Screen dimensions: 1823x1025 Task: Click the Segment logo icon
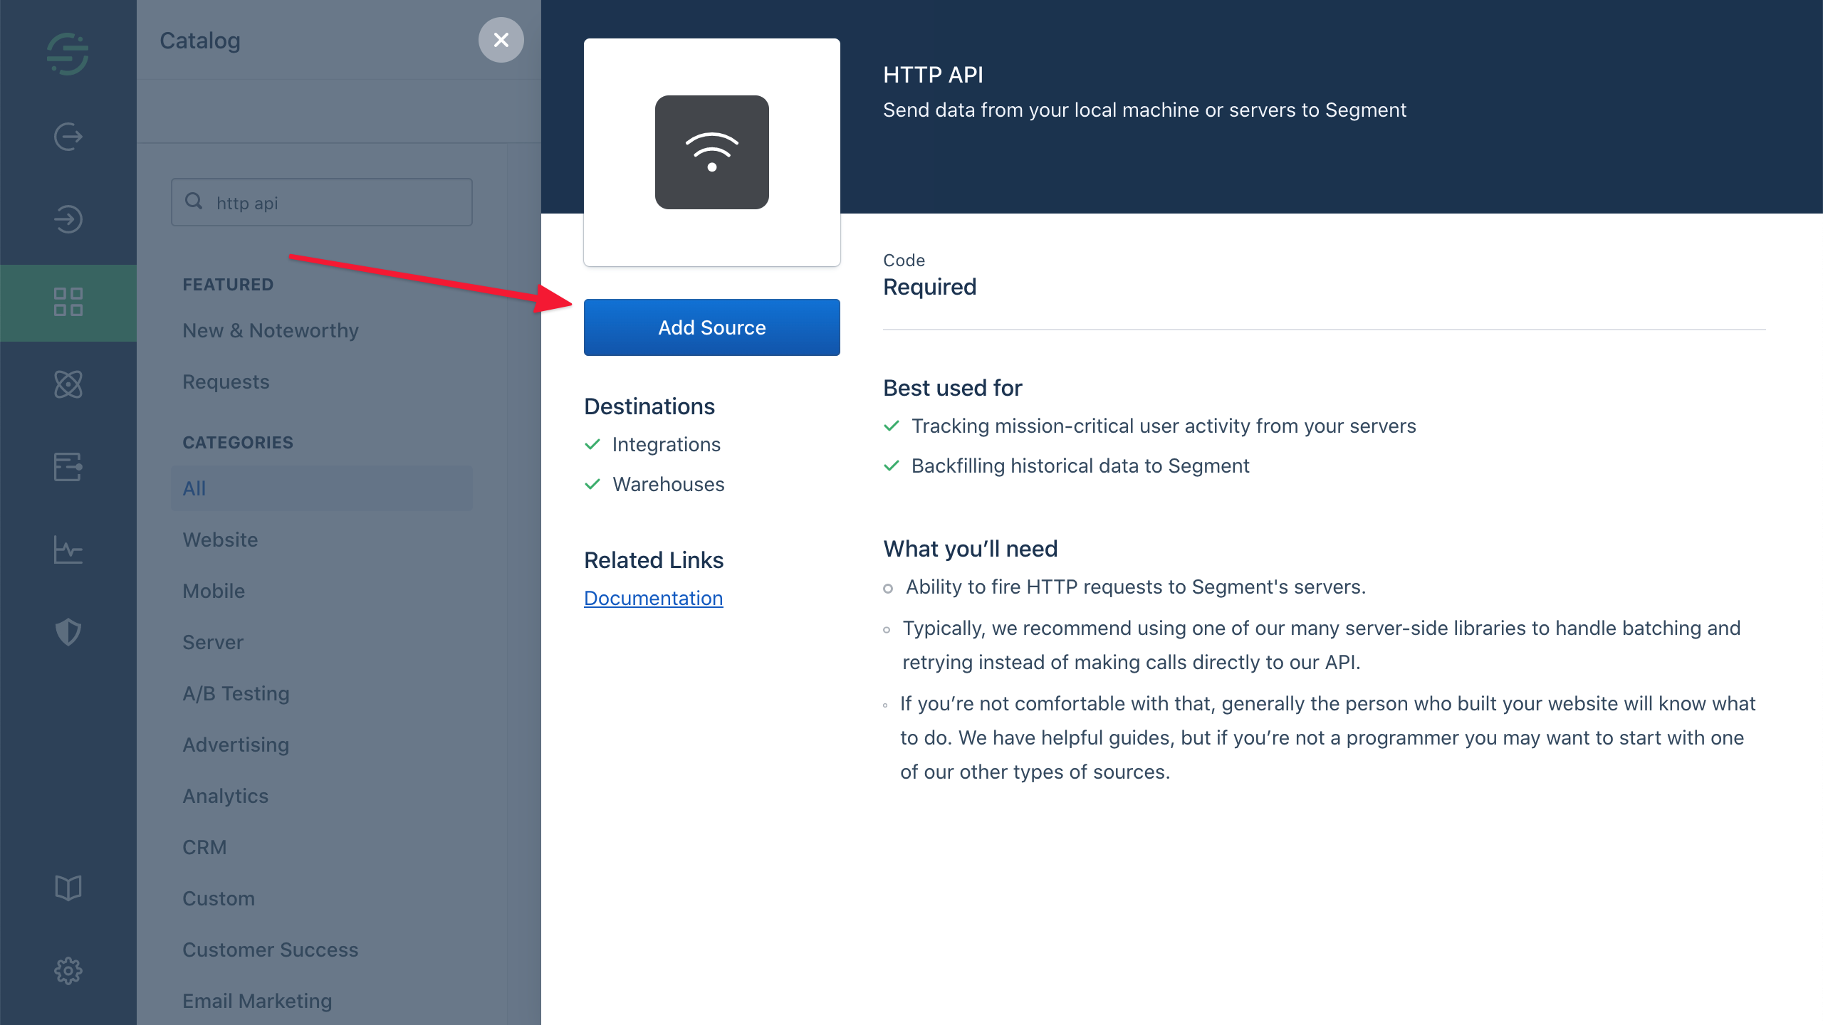click(68, 54)
